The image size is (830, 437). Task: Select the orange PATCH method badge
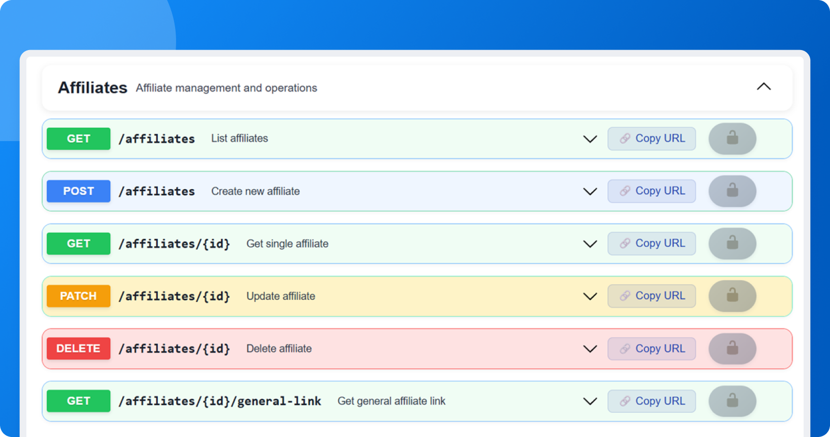pyautogui.click(x=78, y=296)
